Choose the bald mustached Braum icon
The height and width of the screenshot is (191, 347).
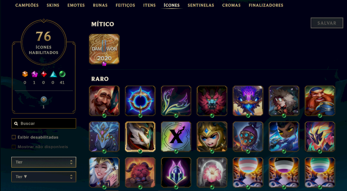click(104, 101)
